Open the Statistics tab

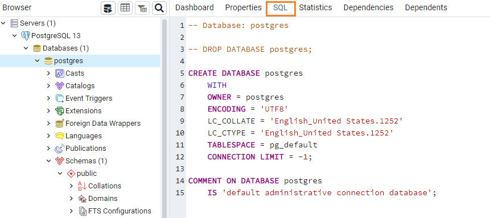[315, 8]
